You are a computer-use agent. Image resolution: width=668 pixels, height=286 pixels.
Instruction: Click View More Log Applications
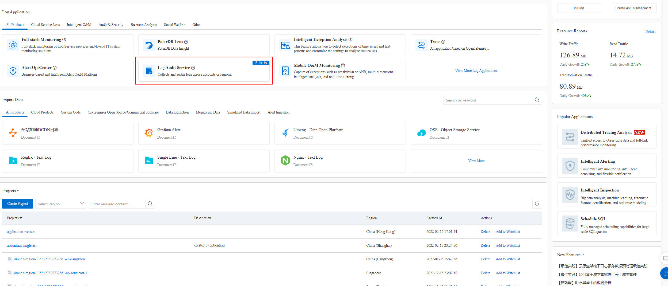pos(476,70)
